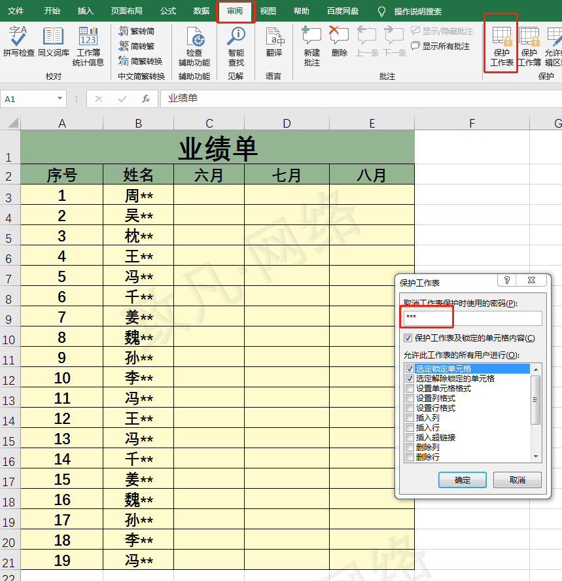Uncheck 选定锁定单元格 option
Viewport: 562px width, 581px height.
pos(410,368)
